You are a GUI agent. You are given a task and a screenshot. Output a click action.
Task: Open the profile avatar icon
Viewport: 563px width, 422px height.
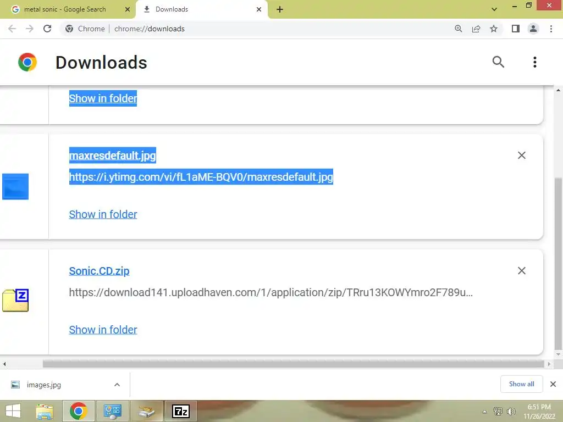click(533, 29)
